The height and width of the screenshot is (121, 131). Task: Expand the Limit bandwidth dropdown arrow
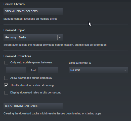click(x=125, y=70)
